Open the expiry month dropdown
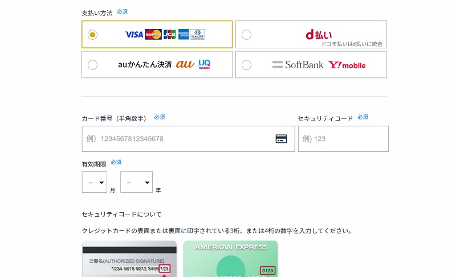Viewport: 456px width, 277px height. pos(95,182)
